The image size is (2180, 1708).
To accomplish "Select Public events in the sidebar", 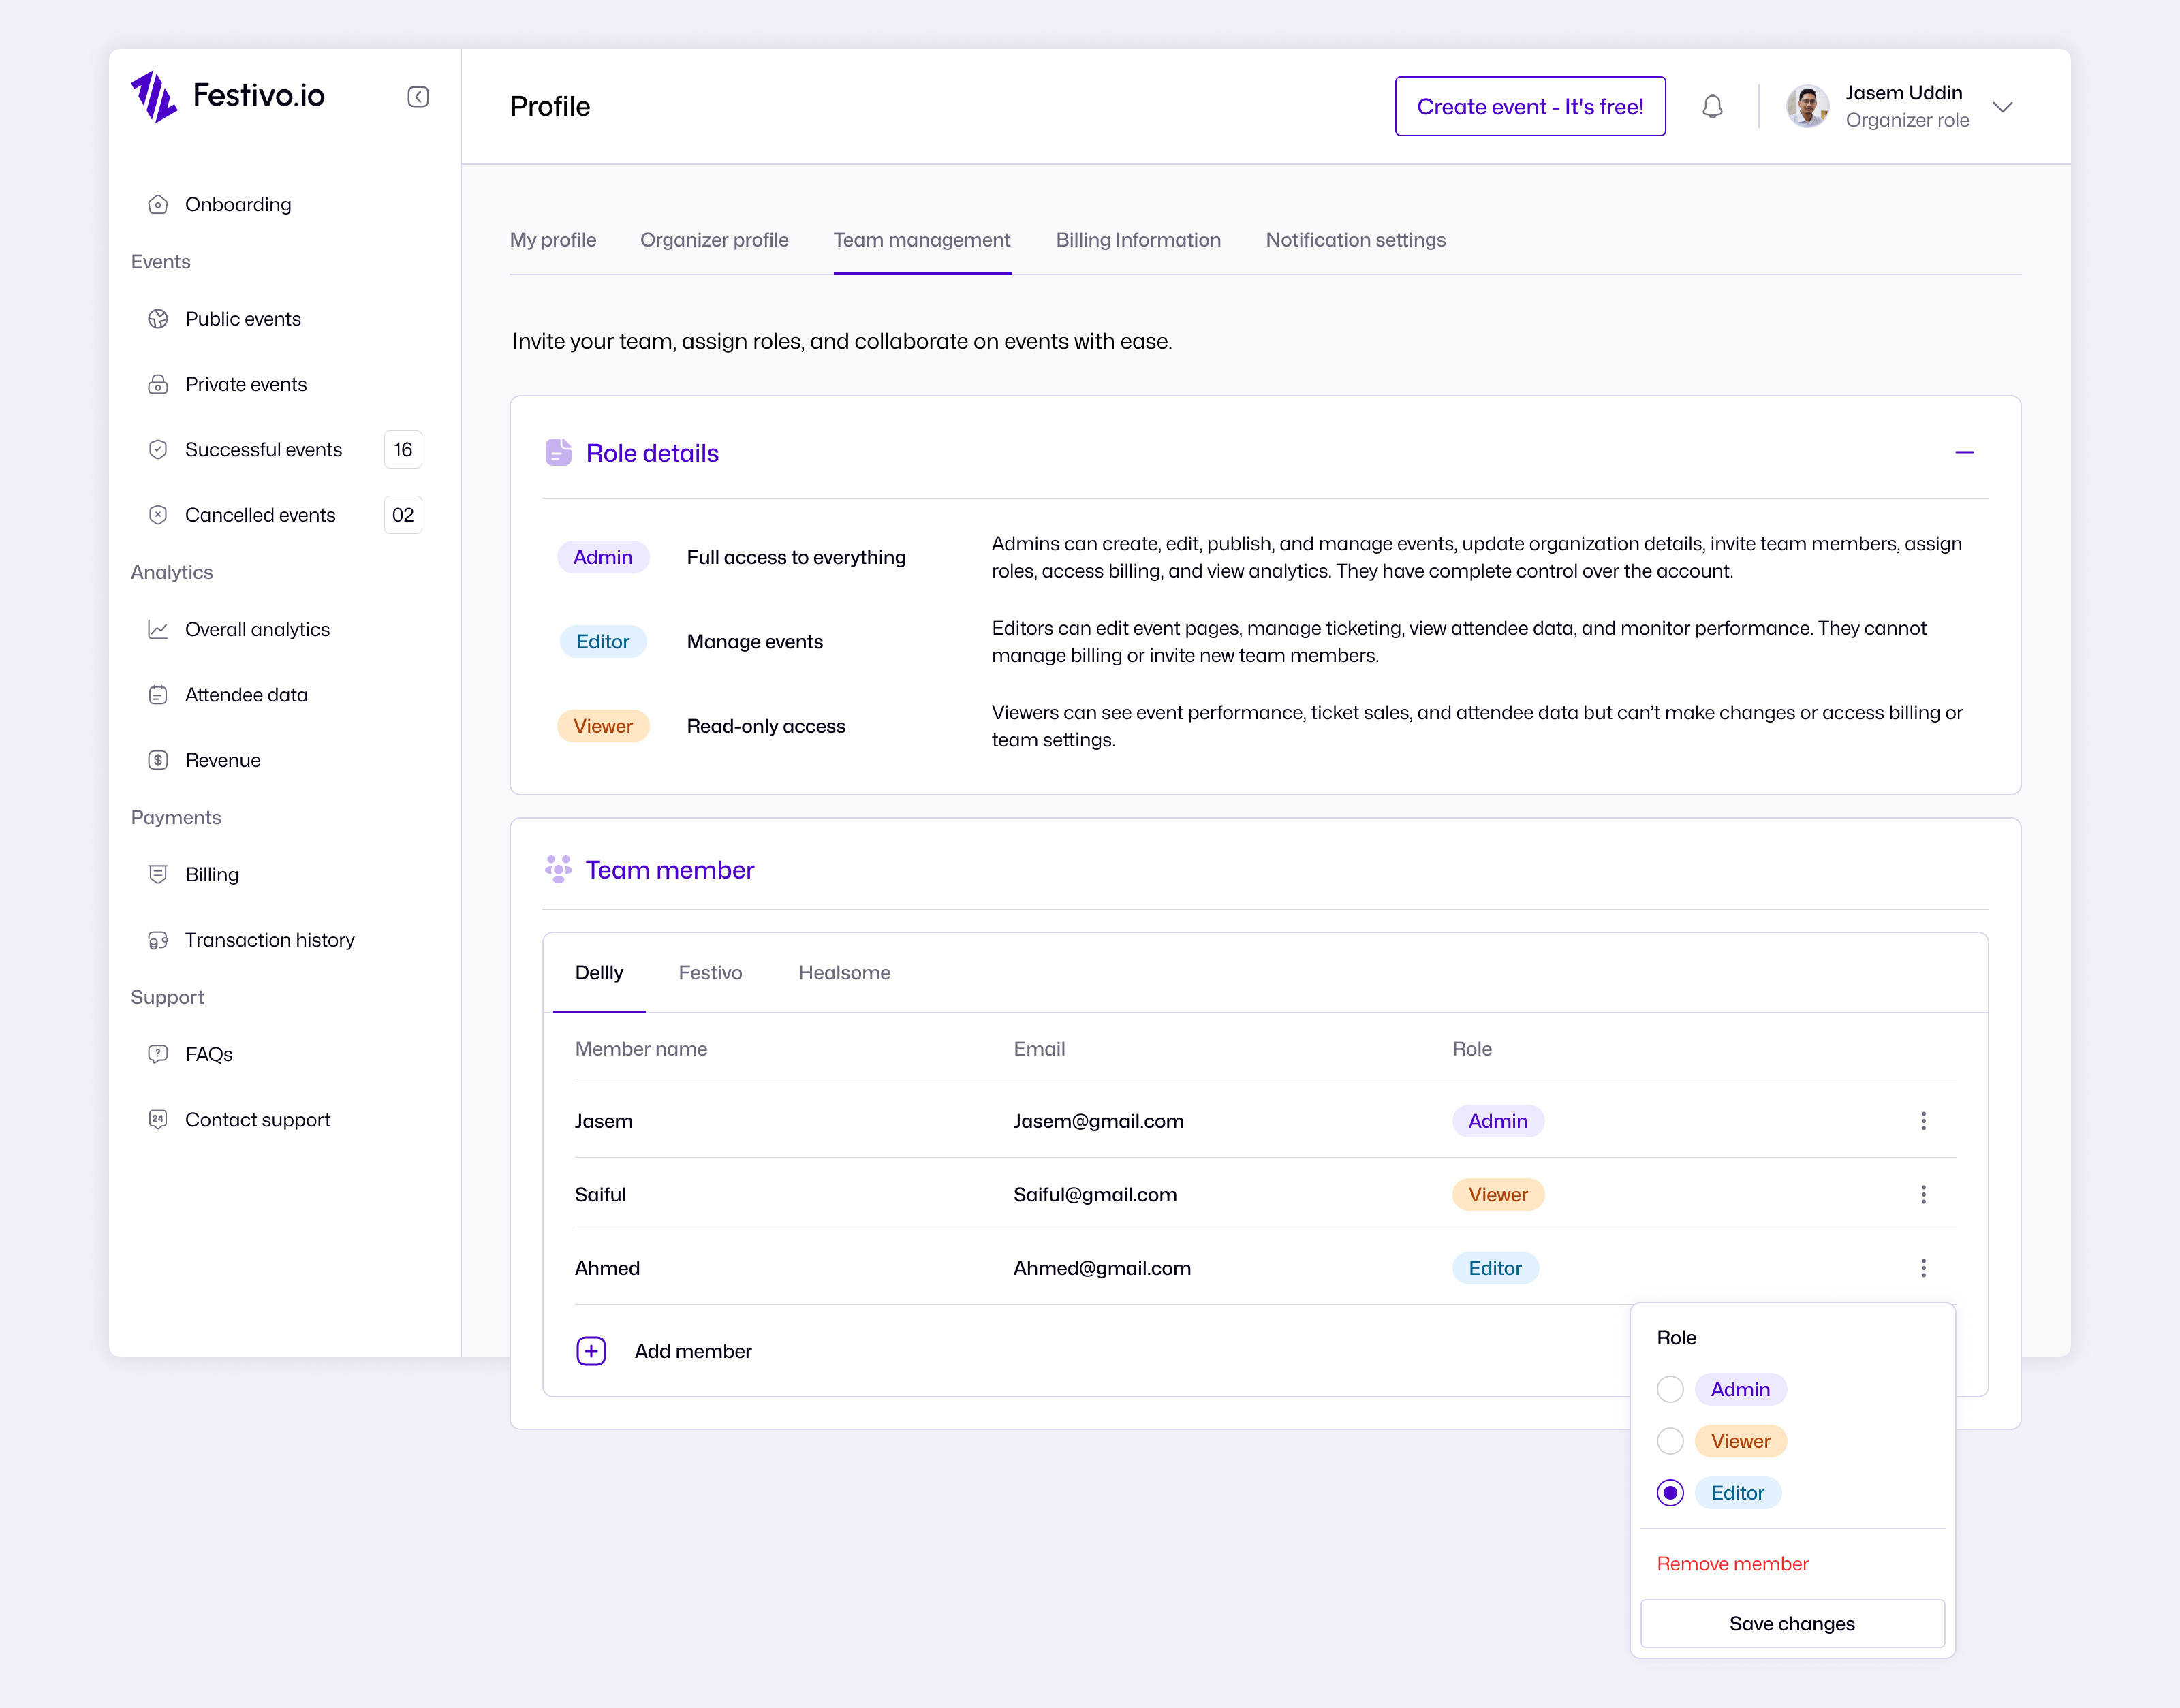I will click(242, 318).
